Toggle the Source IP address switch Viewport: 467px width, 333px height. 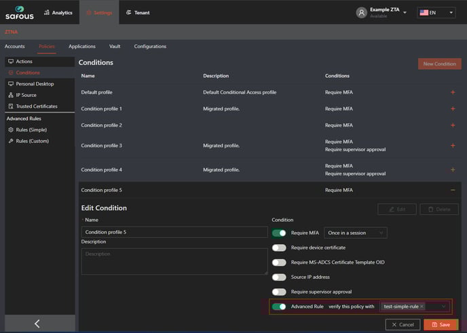click(x=279, y=277)
